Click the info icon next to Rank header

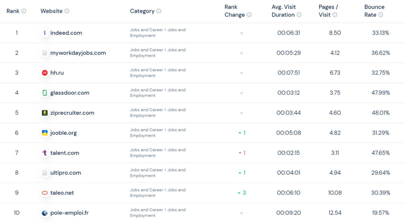click(x=24, y=11)
